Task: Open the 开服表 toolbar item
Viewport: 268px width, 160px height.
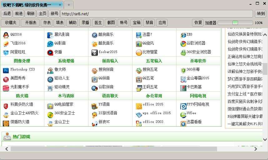Action: click(x=30, y=23)
